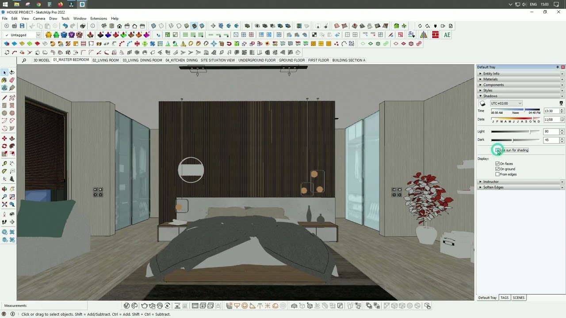Image resolution: width=566 pixels, height=318 pixels.
Task: Toggle X-Ray face style
Action: tap(153, 26)
